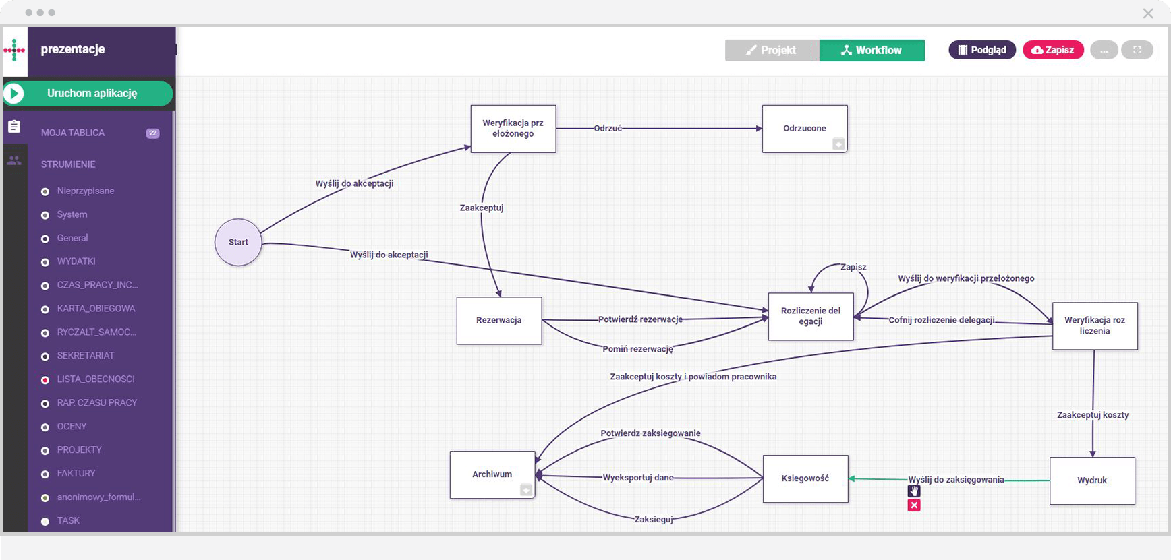Expand the STRUMIENIE section header
Viewport: 1171px width, 560px height.
68,164
